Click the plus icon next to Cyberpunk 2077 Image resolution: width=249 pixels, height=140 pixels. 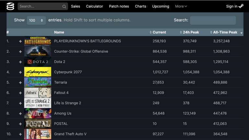point(20,72)
